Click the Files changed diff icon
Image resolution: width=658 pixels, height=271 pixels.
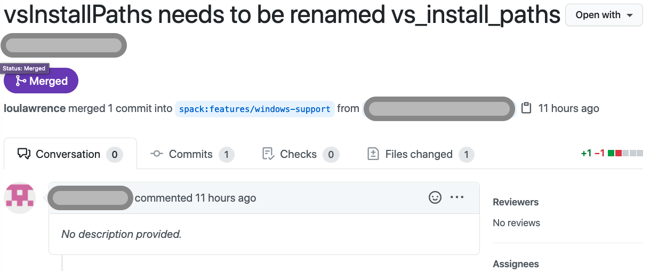[373, 154]
